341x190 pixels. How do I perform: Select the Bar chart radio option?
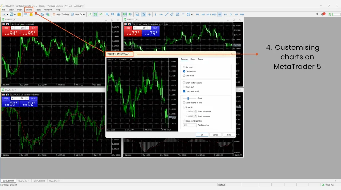184,67
